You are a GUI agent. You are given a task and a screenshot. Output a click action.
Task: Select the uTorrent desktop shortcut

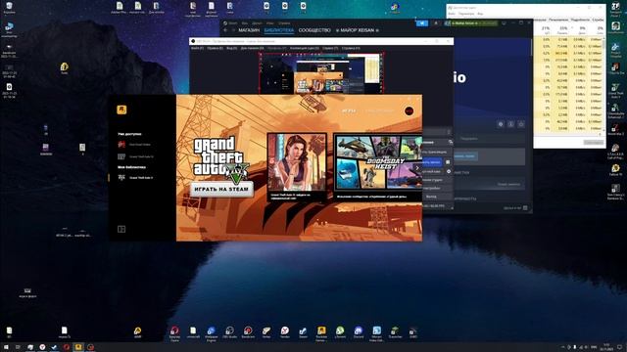coord(340,332)
